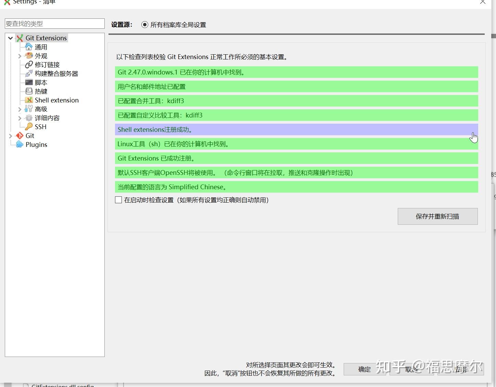Image resolution: width=496 pixels, height=387 pixels.
Task: Click the Linux工具 (sh) found row
Action: (296, 144)
